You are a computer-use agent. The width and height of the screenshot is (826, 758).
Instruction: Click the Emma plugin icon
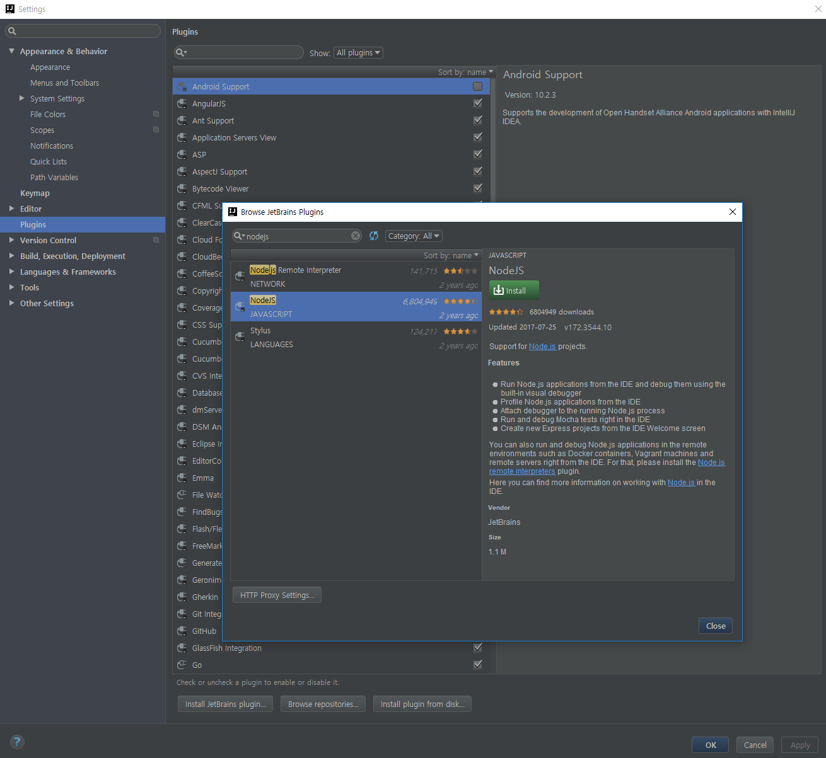coord(182,478)
